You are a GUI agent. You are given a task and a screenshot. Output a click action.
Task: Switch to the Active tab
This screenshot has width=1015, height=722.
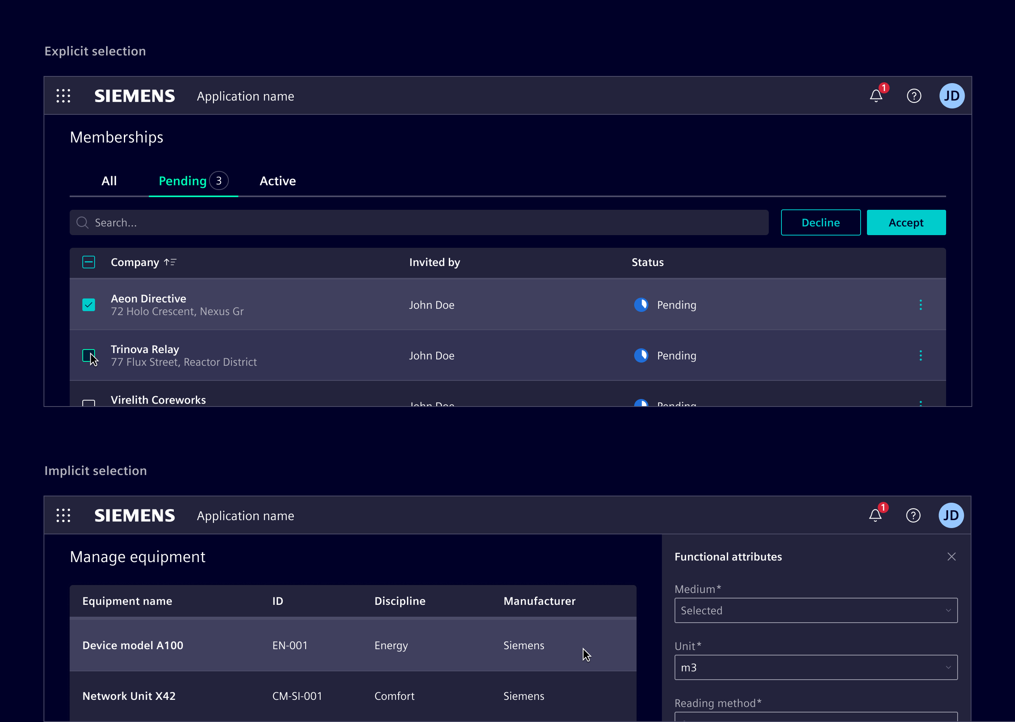(278, 180)
